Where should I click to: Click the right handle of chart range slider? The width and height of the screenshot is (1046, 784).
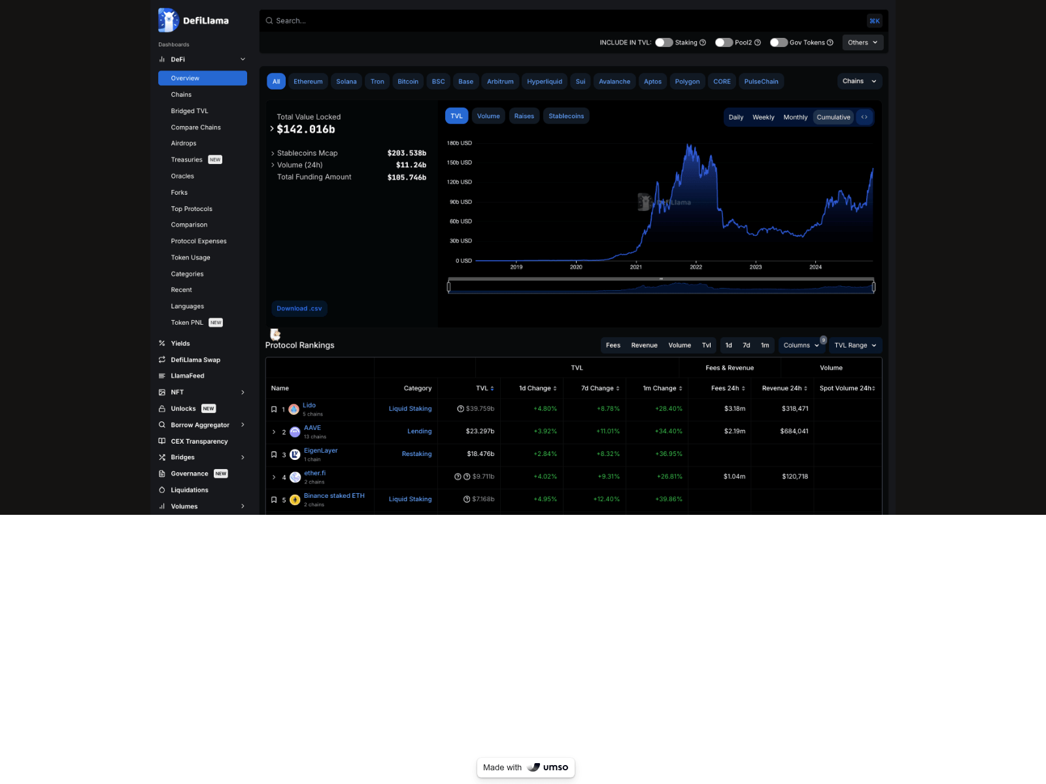coord(873,286)
